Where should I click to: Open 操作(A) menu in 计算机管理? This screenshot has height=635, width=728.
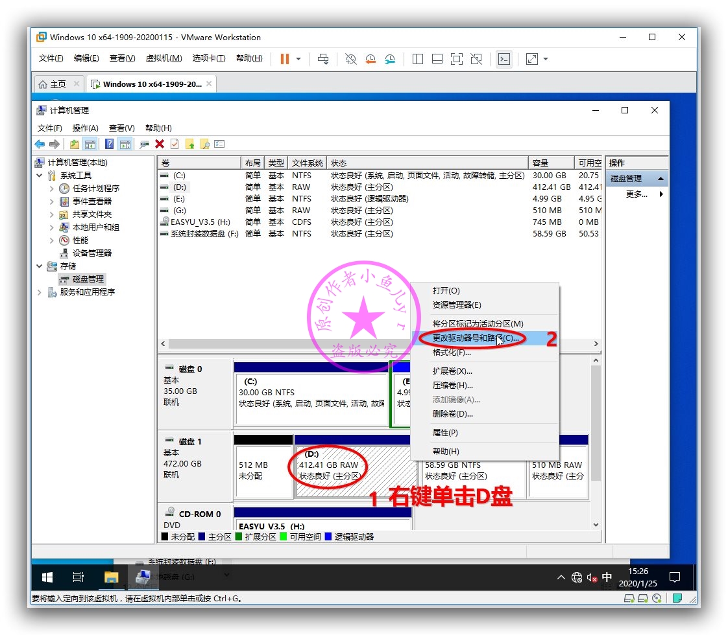click(86, 128)
